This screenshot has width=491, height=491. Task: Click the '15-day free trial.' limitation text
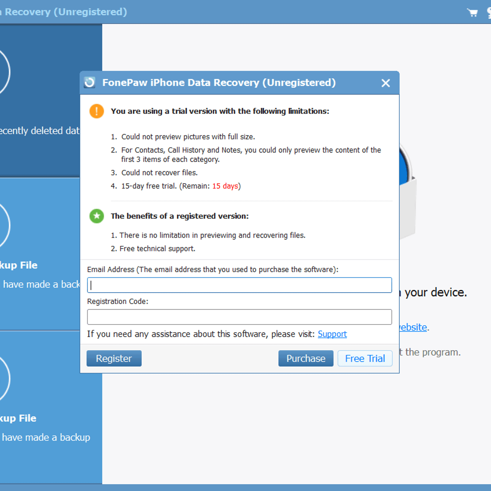[149, 186]
